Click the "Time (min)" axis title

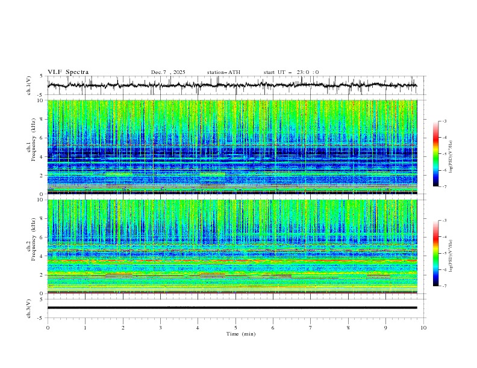click(241, 334)
